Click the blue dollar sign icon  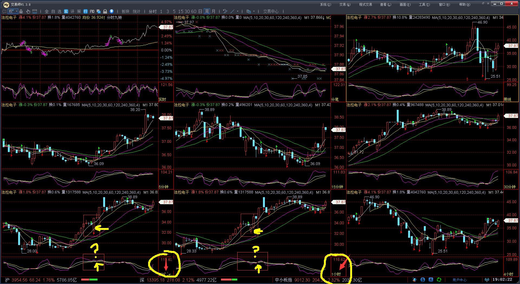point(423,280)
